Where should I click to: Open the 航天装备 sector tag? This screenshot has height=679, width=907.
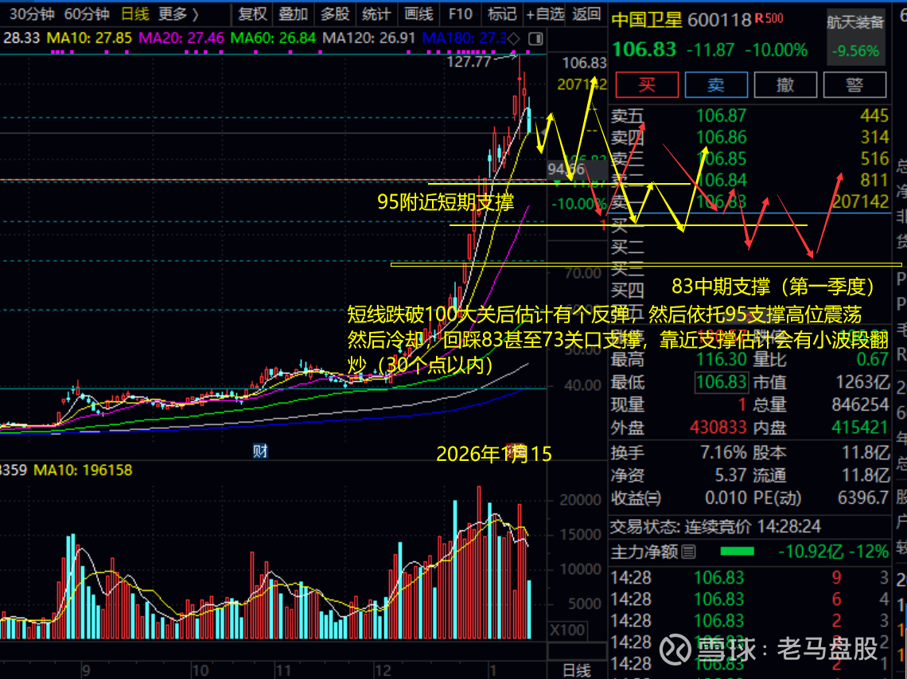[855, 22]
